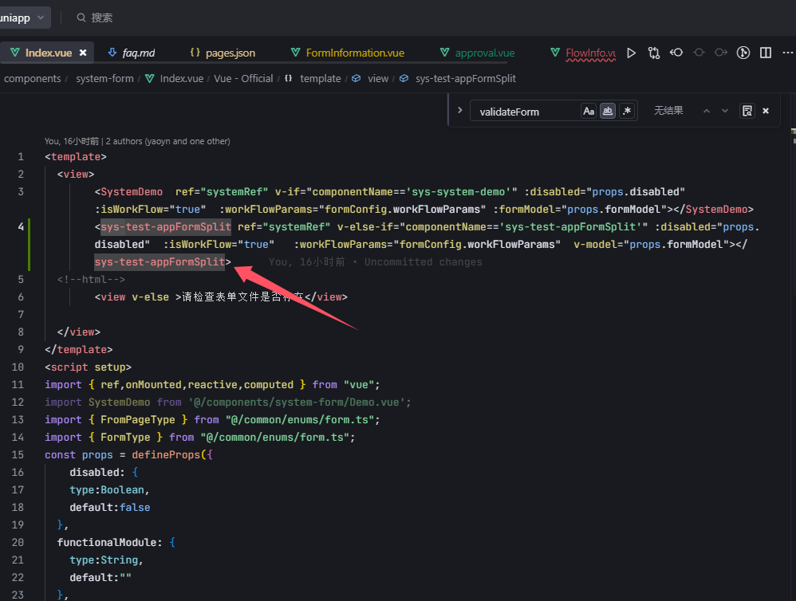Image resolution: width=796 pixels, height=601 pixels.
Task: Jump to previous match arrow
Action: [x=706, y=112]
